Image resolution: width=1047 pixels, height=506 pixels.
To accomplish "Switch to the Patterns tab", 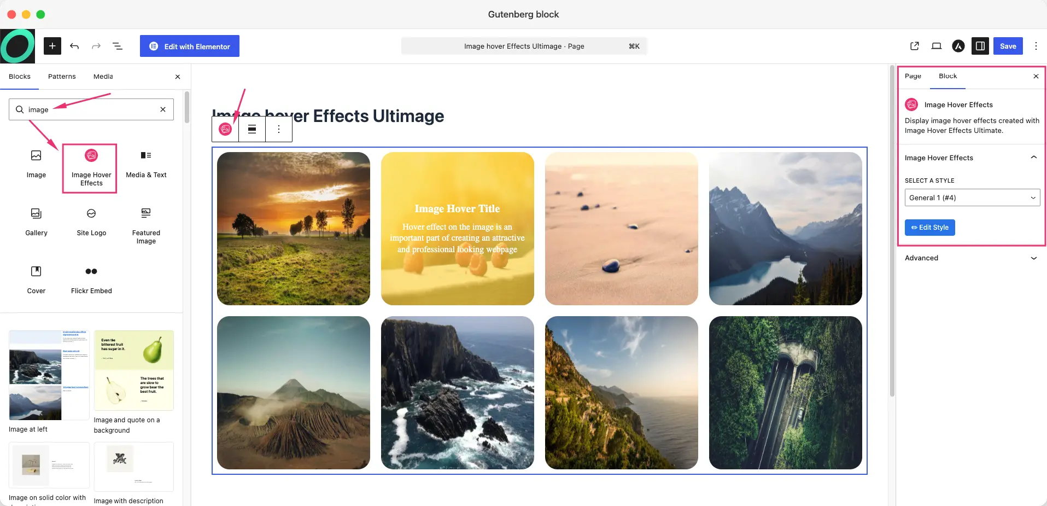I will point(62,77).
